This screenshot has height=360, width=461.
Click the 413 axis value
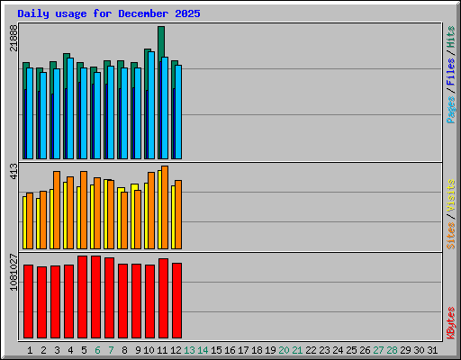click(14, 171)
